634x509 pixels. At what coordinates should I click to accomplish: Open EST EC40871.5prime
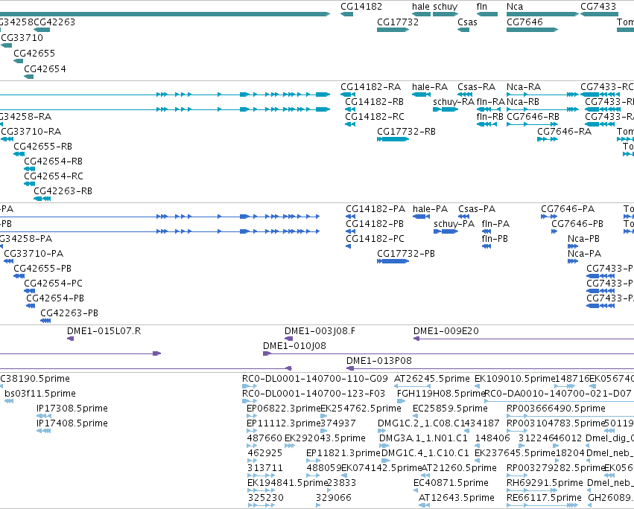(x=451, y=483)
